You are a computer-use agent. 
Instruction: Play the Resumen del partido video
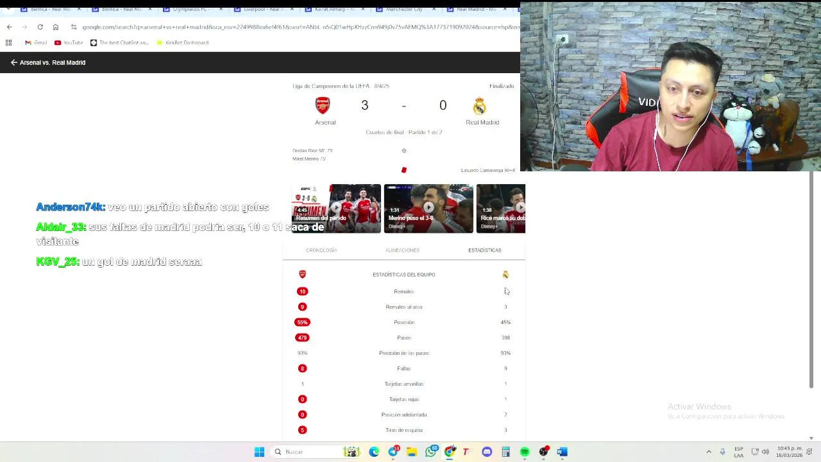point(336,209)
